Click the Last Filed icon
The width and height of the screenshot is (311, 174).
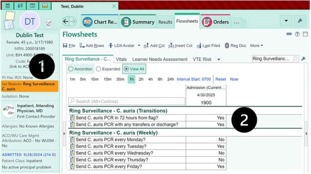click(x=199, y=46)
